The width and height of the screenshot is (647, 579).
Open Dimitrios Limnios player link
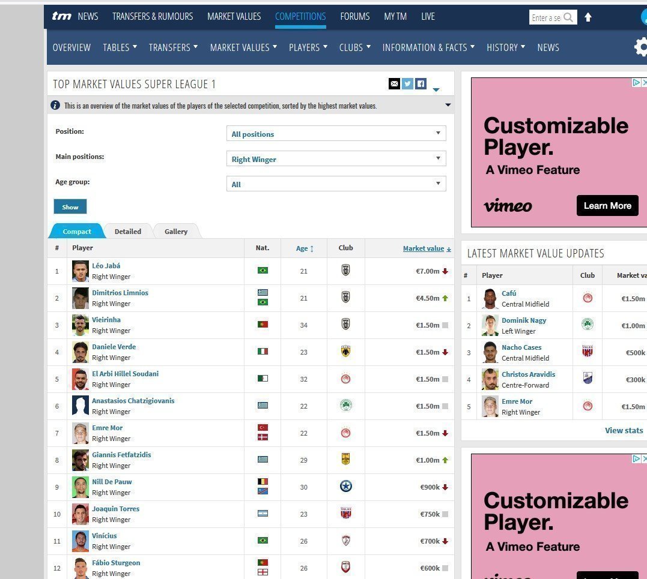coord(120,293)
